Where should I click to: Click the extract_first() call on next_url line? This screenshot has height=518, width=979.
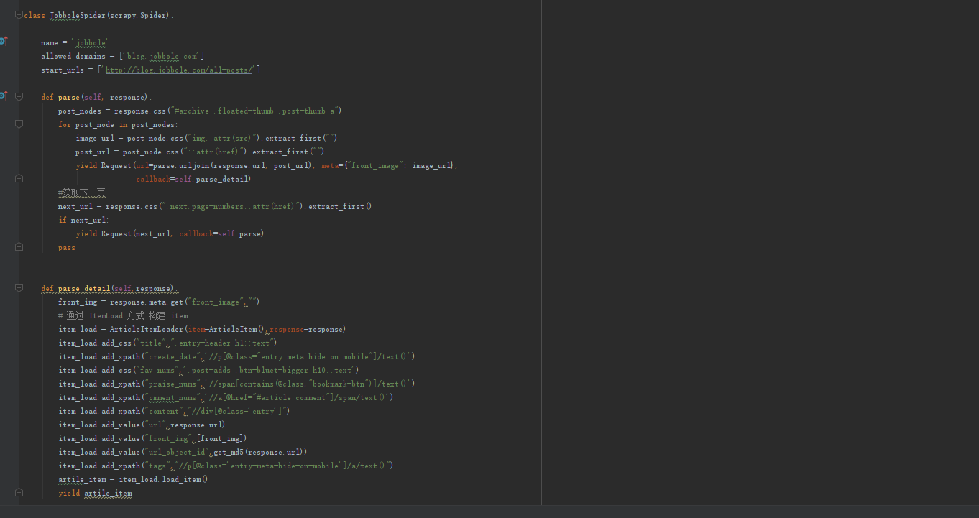click(339, 206)
